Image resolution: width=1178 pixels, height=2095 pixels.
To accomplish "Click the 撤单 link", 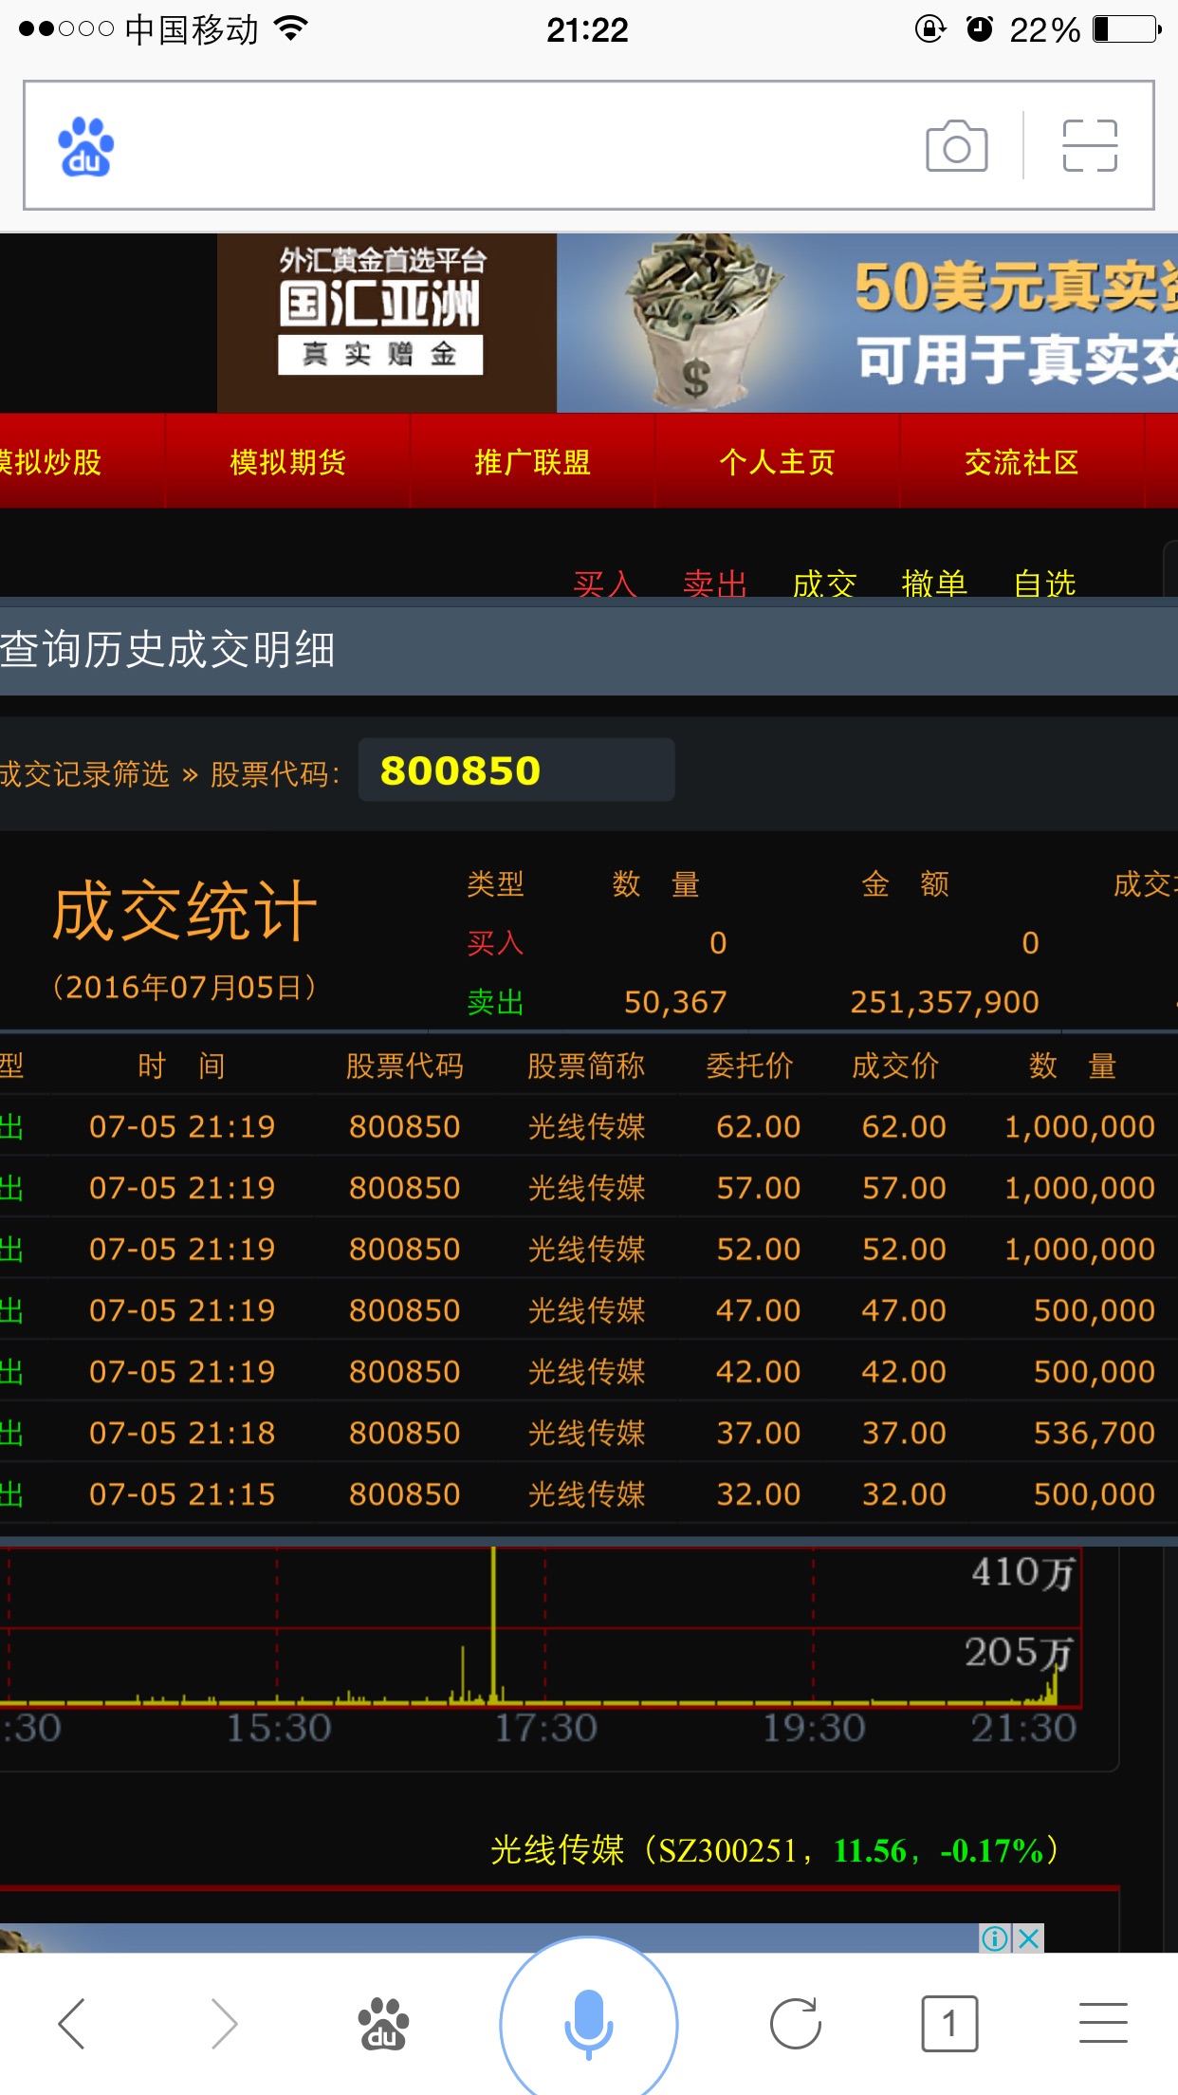I will click(x=934, y=583).
